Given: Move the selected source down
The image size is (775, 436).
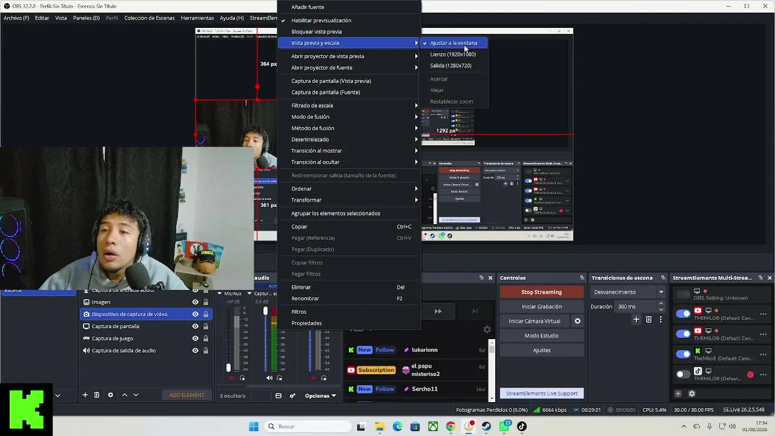Looking at the screenshot, I should click(x=136, y=395).
